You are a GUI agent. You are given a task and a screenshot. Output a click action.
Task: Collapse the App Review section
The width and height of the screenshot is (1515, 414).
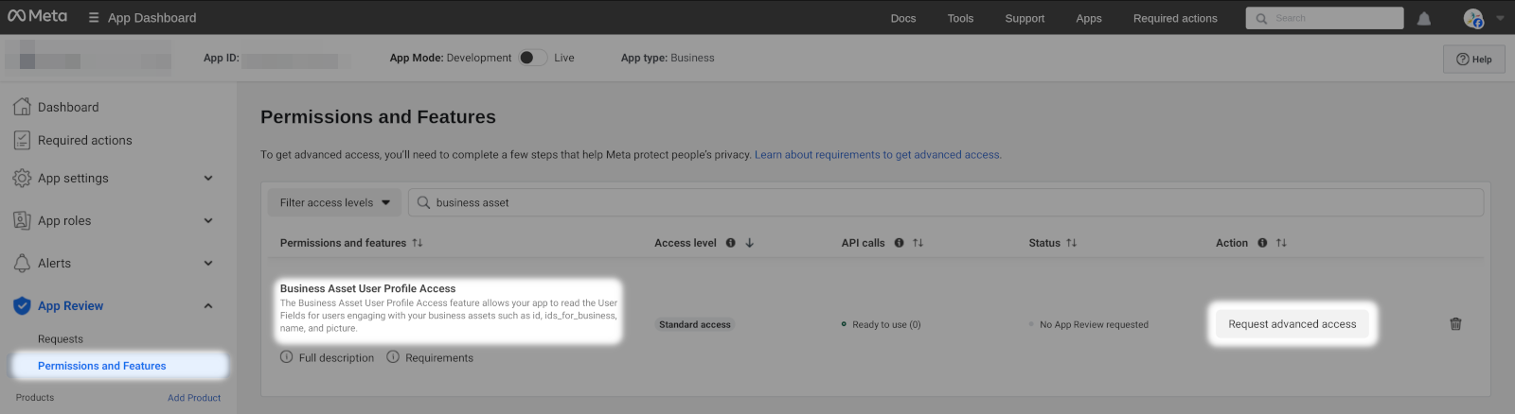click(208, 305)
